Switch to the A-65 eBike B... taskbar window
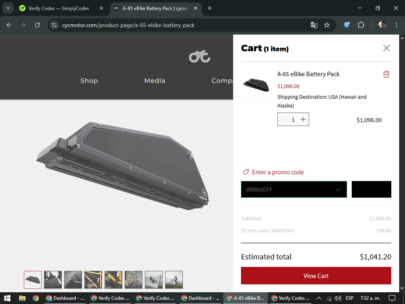This screenshot has width=405, height=304. (245, 298)
